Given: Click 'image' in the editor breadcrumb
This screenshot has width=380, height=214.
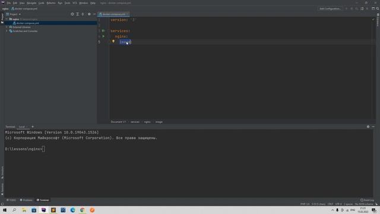Looking at the screenshot, I should [x=159, y=122].
